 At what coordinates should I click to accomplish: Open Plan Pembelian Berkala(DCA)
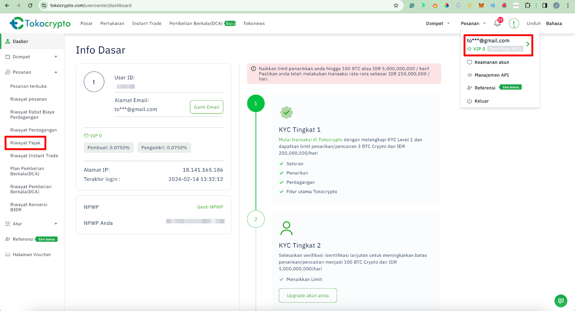(x=27, y=171)
